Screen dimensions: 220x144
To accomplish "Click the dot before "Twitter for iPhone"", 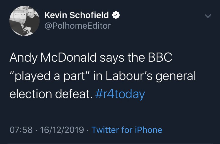I will pos(88,130).
